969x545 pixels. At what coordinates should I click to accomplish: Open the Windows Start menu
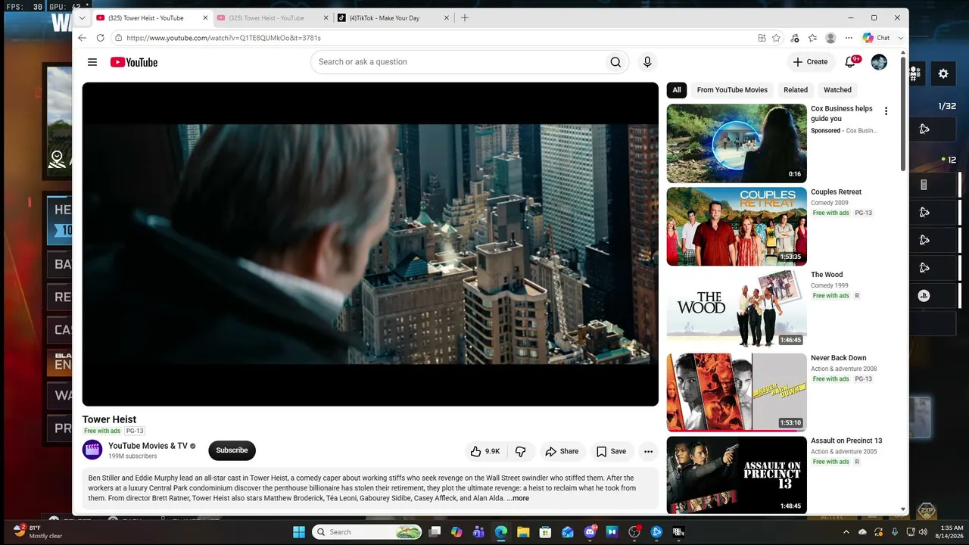tap(299, 532)
